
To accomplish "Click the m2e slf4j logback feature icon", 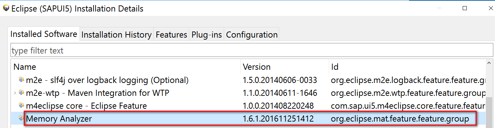I will (x=22, y=80).
